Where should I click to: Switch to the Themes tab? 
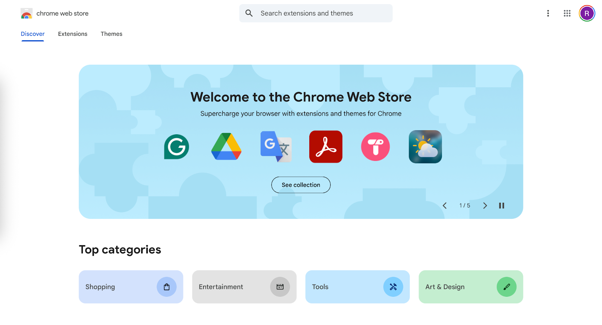click(111, 34)
